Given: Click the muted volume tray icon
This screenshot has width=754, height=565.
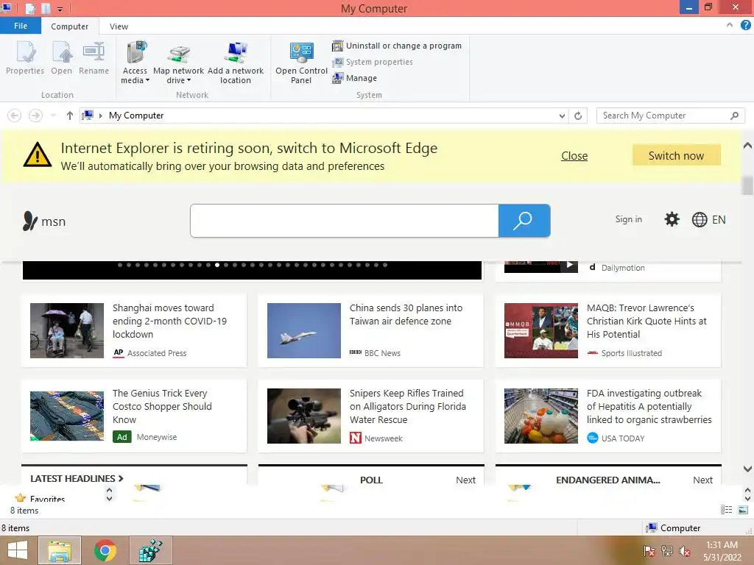Looking at the screenshot, I should (684, 551).
